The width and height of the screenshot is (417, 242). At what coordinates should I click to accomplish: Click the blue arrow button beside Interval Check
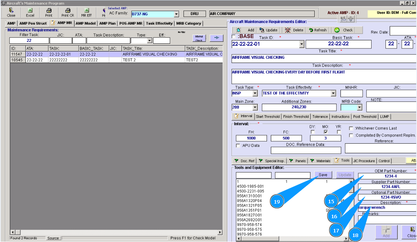click(216, 38)
